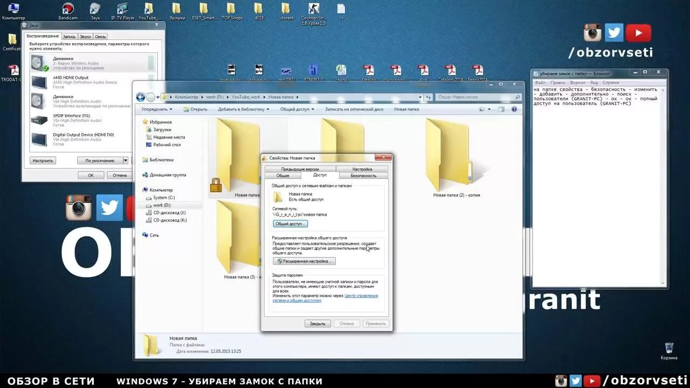This screenshot has width=690, height=388.
Task: Toggle the Explorer preview pane icon
Action: pyautogui.click(x=501, y=109)
